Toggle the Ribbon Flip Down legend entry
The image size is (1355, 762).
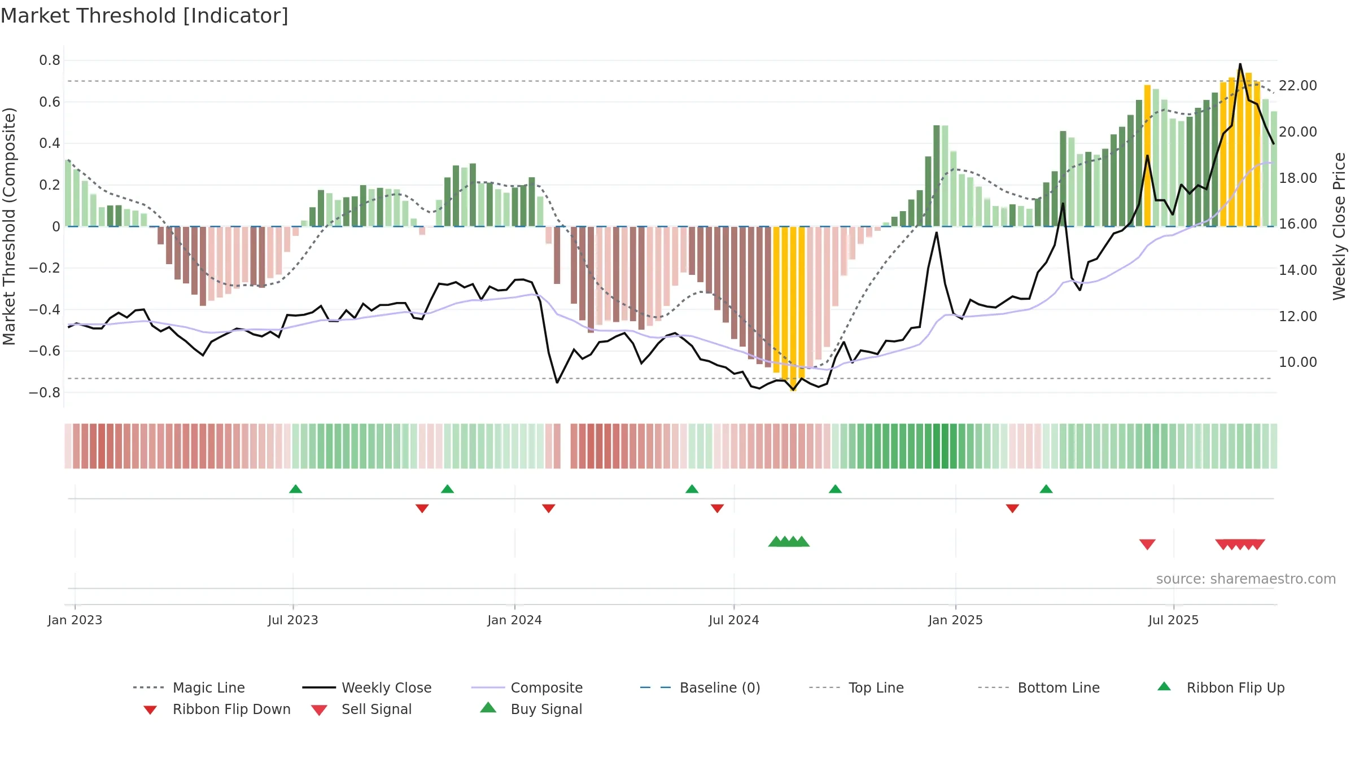pos(217,709)
